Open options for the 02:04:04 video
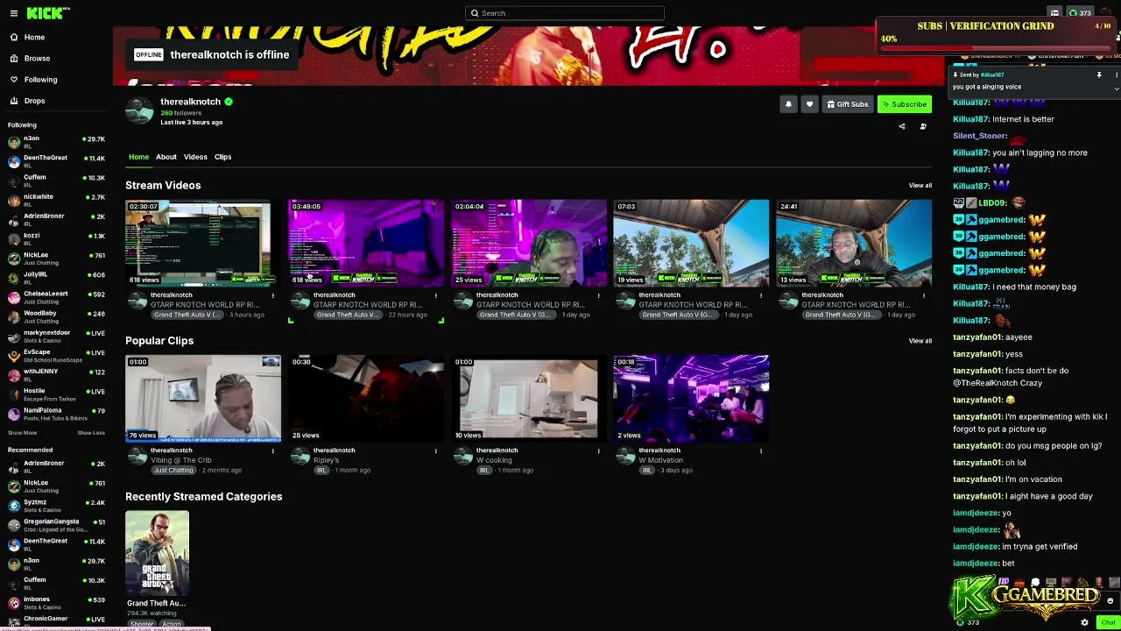The height and width of the screenshot is (631, 1121). 599,295
